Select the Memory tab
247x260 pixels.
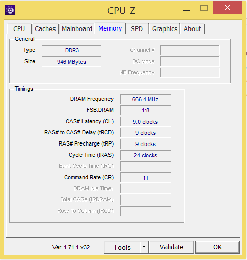coord(110,28)
